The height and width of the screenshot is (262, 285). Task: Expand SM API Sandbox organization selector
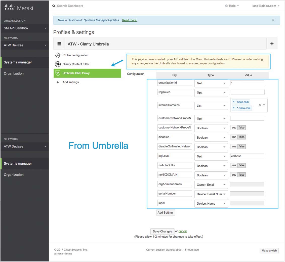(x=25, y=28)
